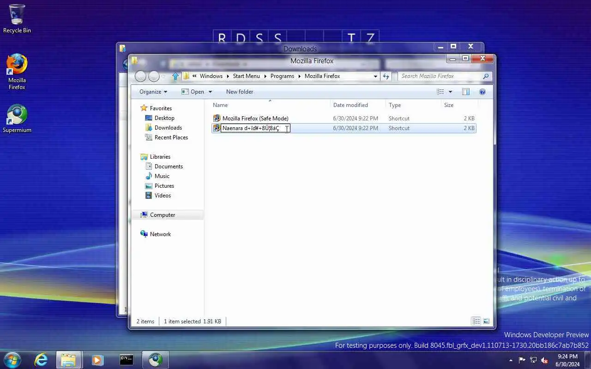Go up one folder level with arrow icon
Viewport: 591px width, 369px height.
(175, 76)
